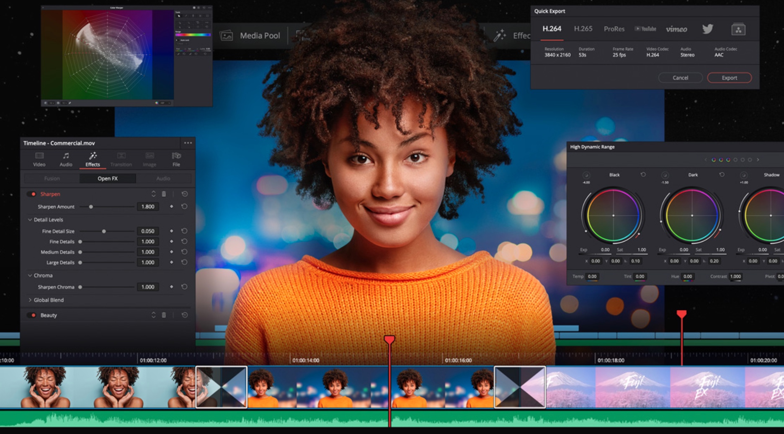
Task: Reset the Sharpen Amount parameter
Action: (184, 207)
